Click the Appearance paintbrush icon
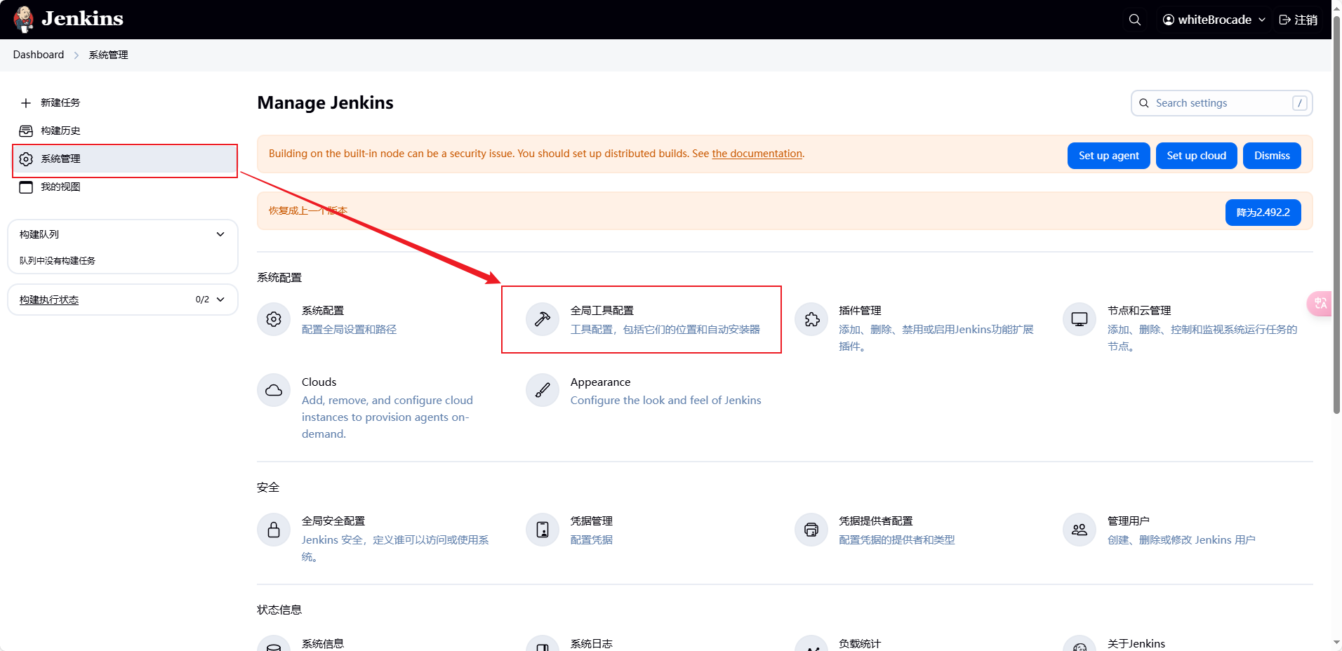Viewport: 1342px width, 651px height. (x=543, y=390)
